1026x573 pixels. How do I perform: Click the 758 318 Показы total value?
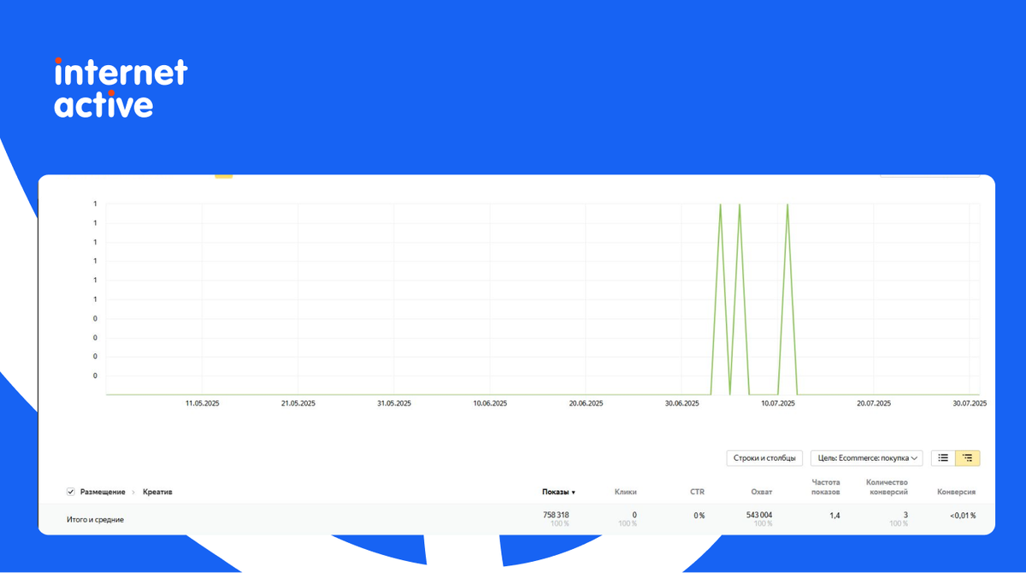pos(556,515)
